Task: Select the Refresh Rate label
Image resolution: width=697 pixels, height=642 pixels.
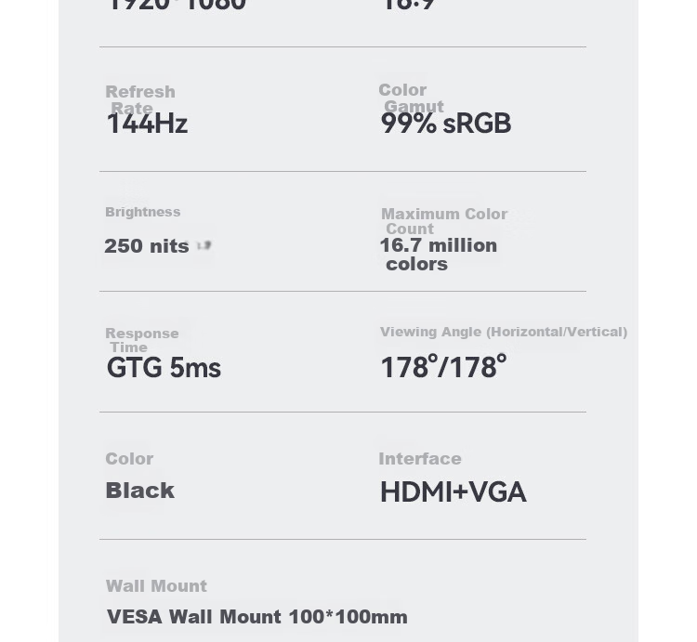Action: 140,100
